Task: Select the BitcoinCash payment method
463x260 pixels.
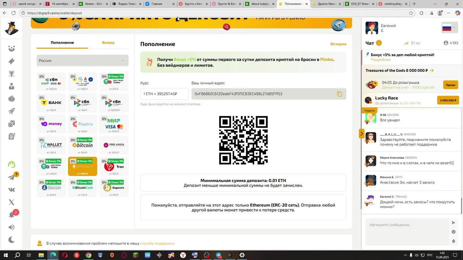Action: click(82, 188)
